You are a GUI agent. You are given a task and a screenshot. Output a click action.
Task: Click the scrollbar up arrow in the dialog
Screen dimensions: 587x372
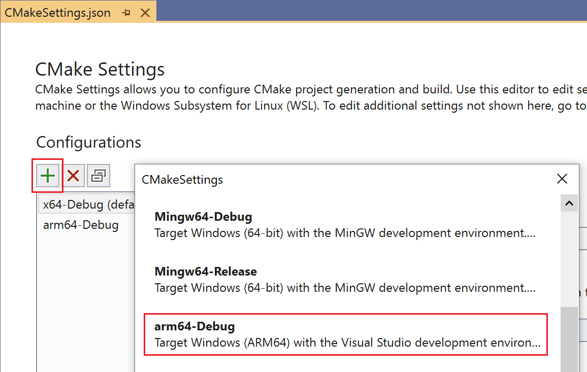pyautogui.click(x=569, y=203)
